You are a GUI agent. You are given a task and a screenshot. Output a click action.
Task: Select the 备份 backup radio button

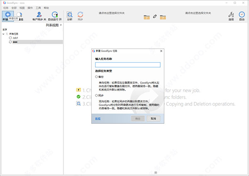coord(96,77)
